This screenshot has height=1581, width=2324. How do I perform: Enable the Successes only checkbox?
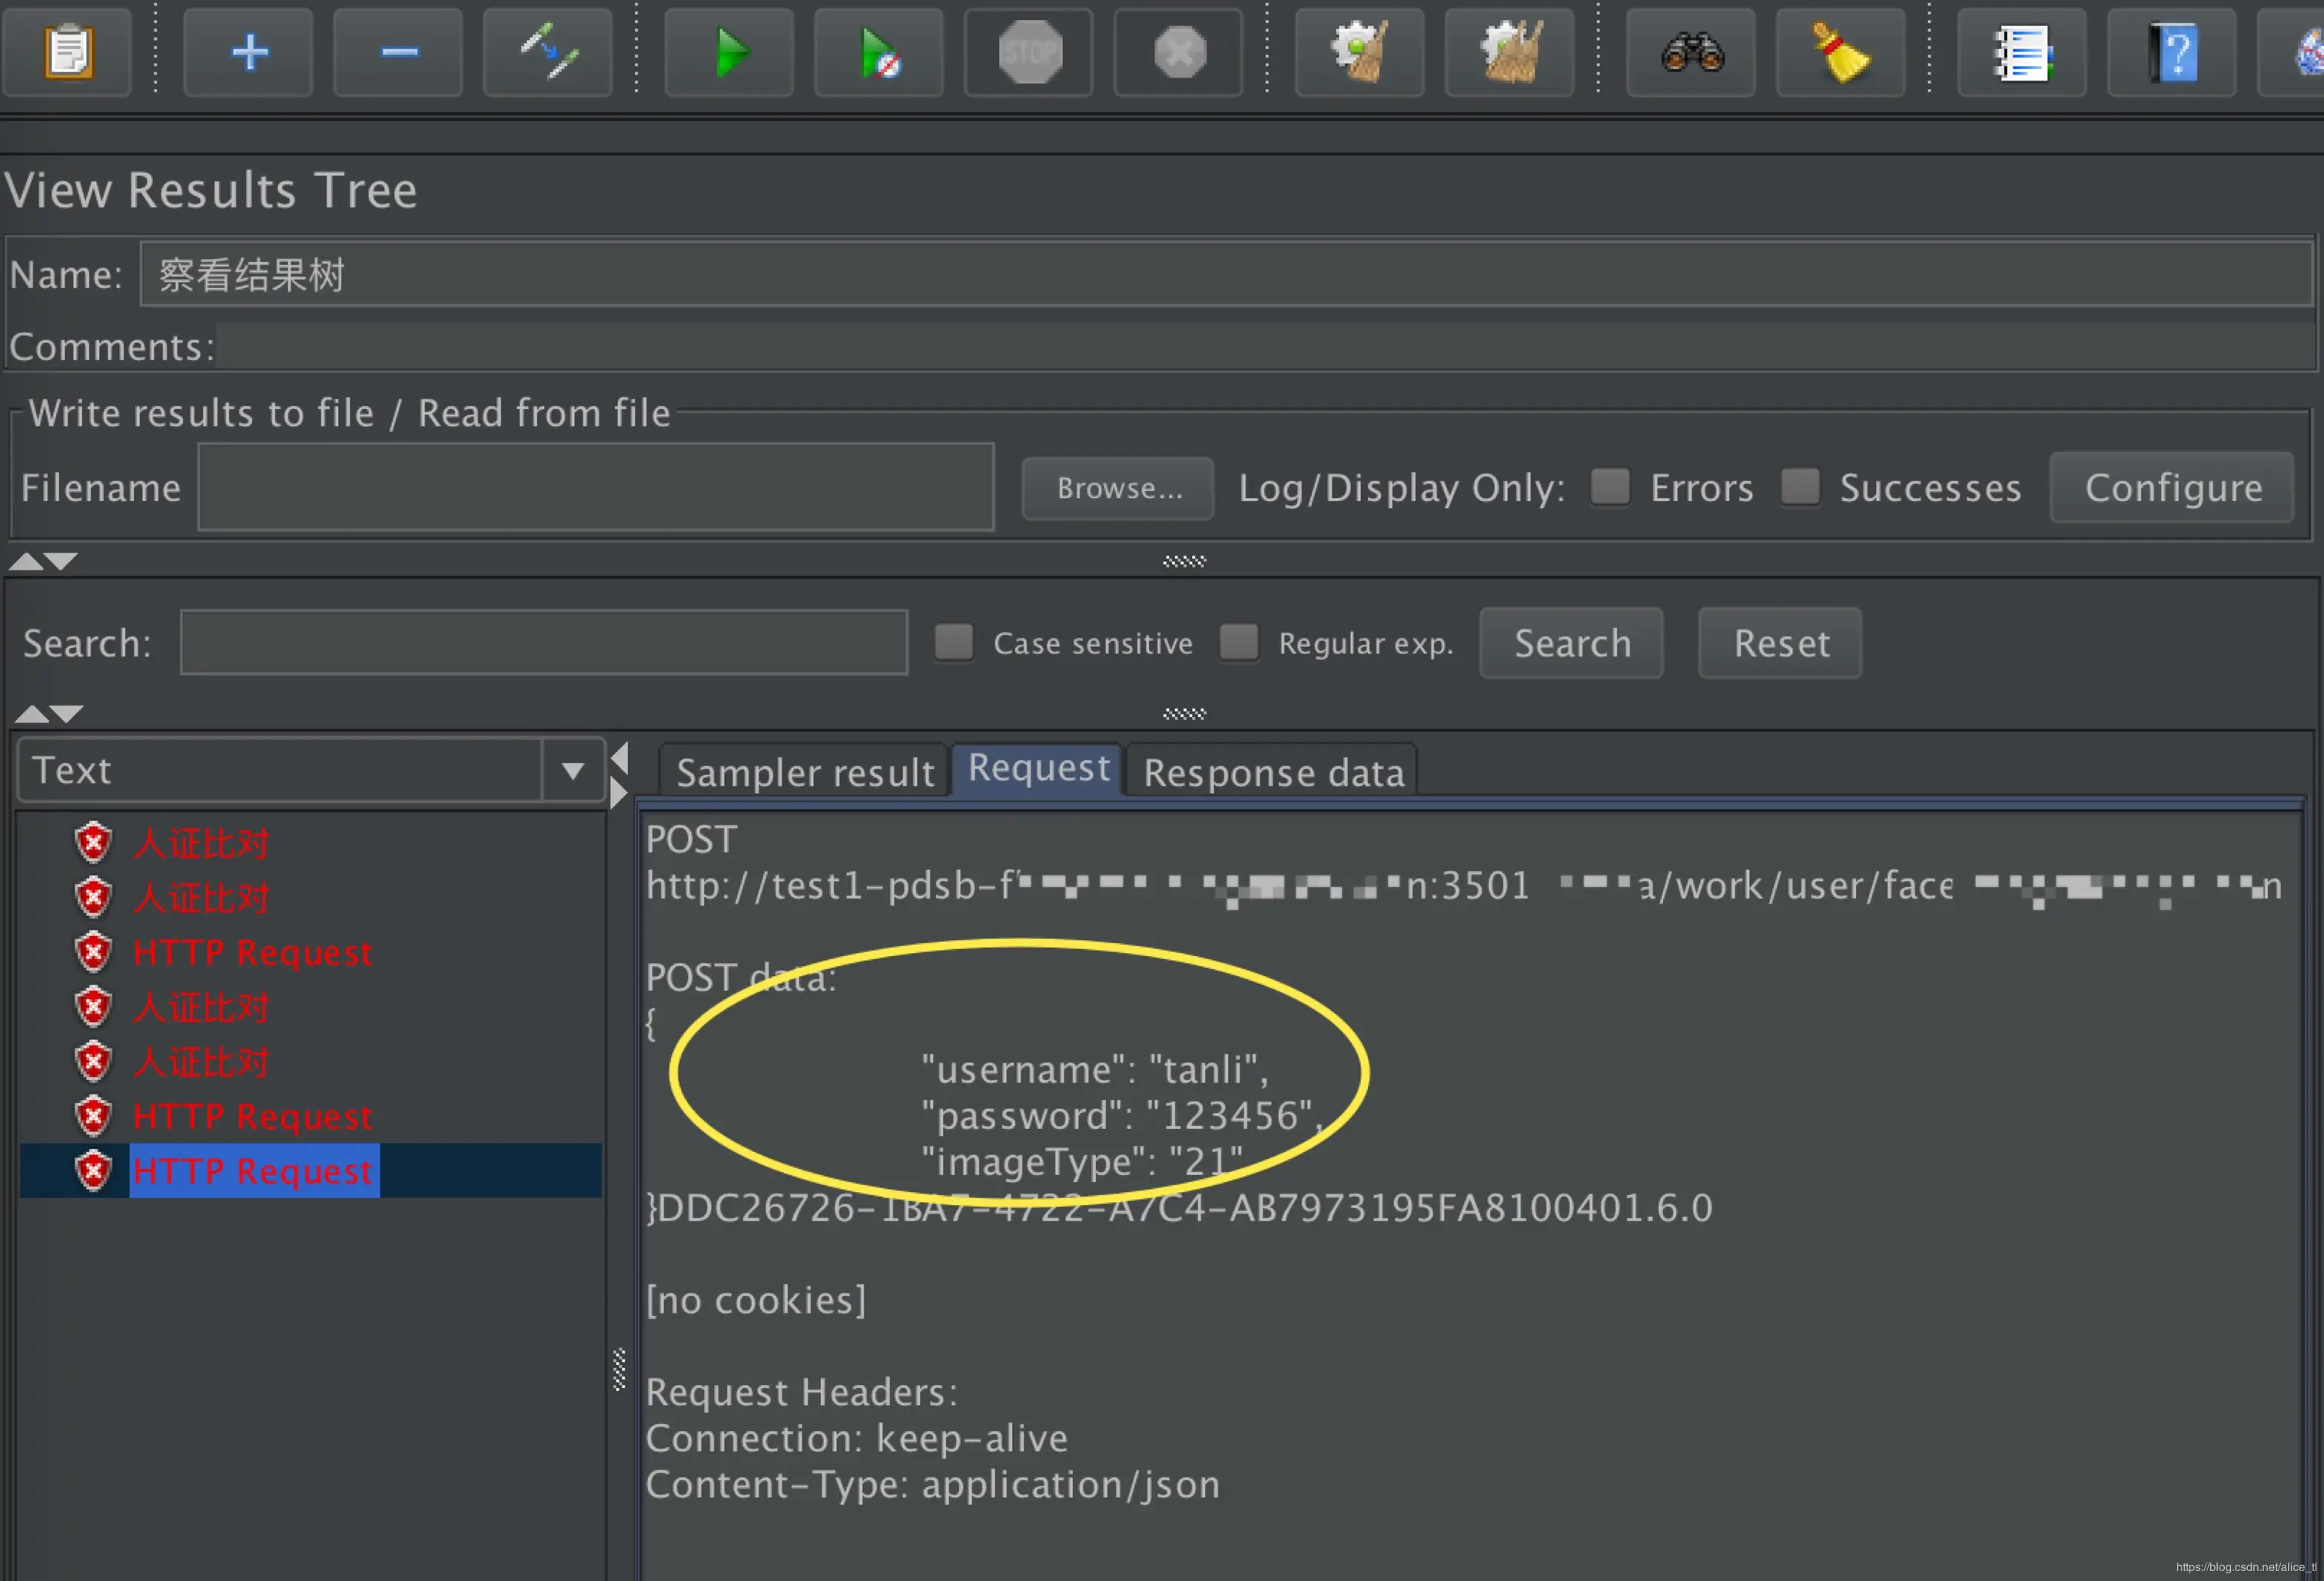click(1799, 487)
